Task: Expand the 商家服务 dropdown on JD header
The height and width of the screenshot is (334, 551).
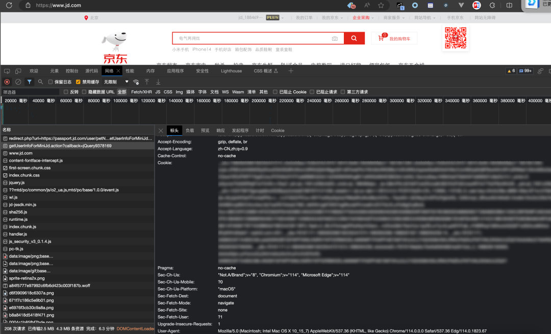Action: [x=394, y=17]
